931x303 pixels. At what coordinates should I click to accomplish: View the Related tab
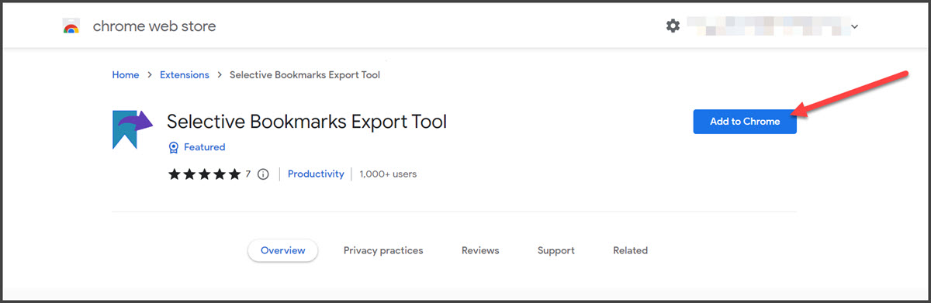630,250
